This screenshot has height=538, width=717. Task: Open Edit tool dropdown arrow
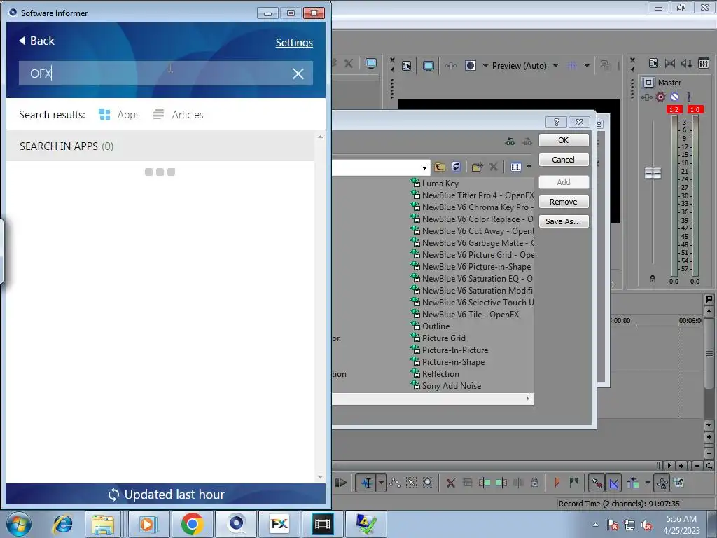click(x=381, y=483)
